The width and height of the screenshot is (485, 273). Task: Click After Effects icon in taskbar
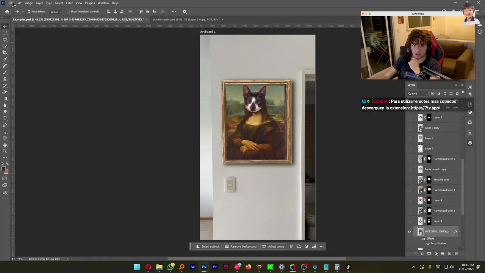point(192,267)
